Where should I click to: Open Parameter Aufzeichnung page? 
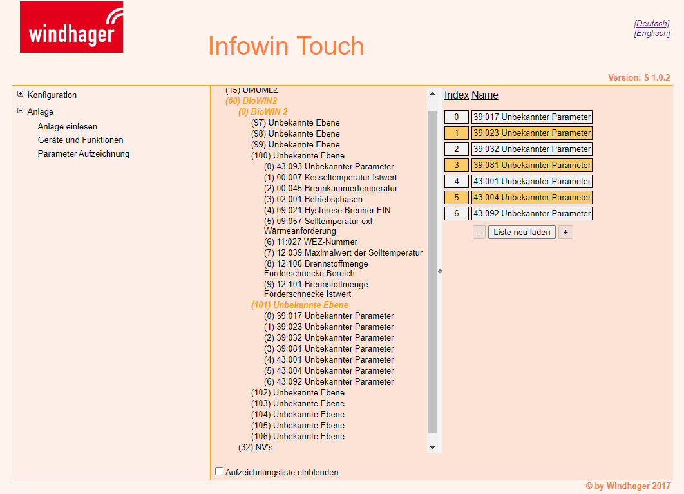[x=84, y=153]
